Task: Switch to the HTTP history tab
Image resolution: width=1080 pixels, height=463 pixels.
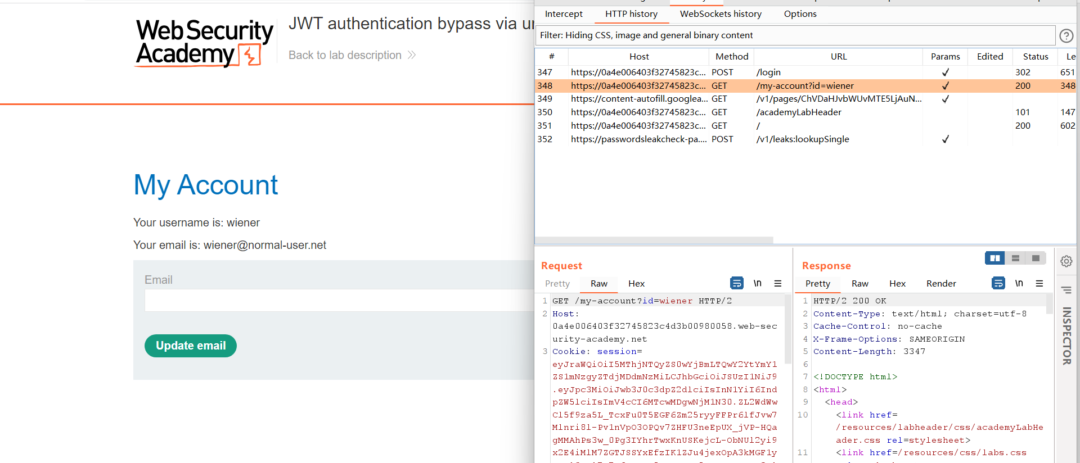Action: [x=631, y=14]
